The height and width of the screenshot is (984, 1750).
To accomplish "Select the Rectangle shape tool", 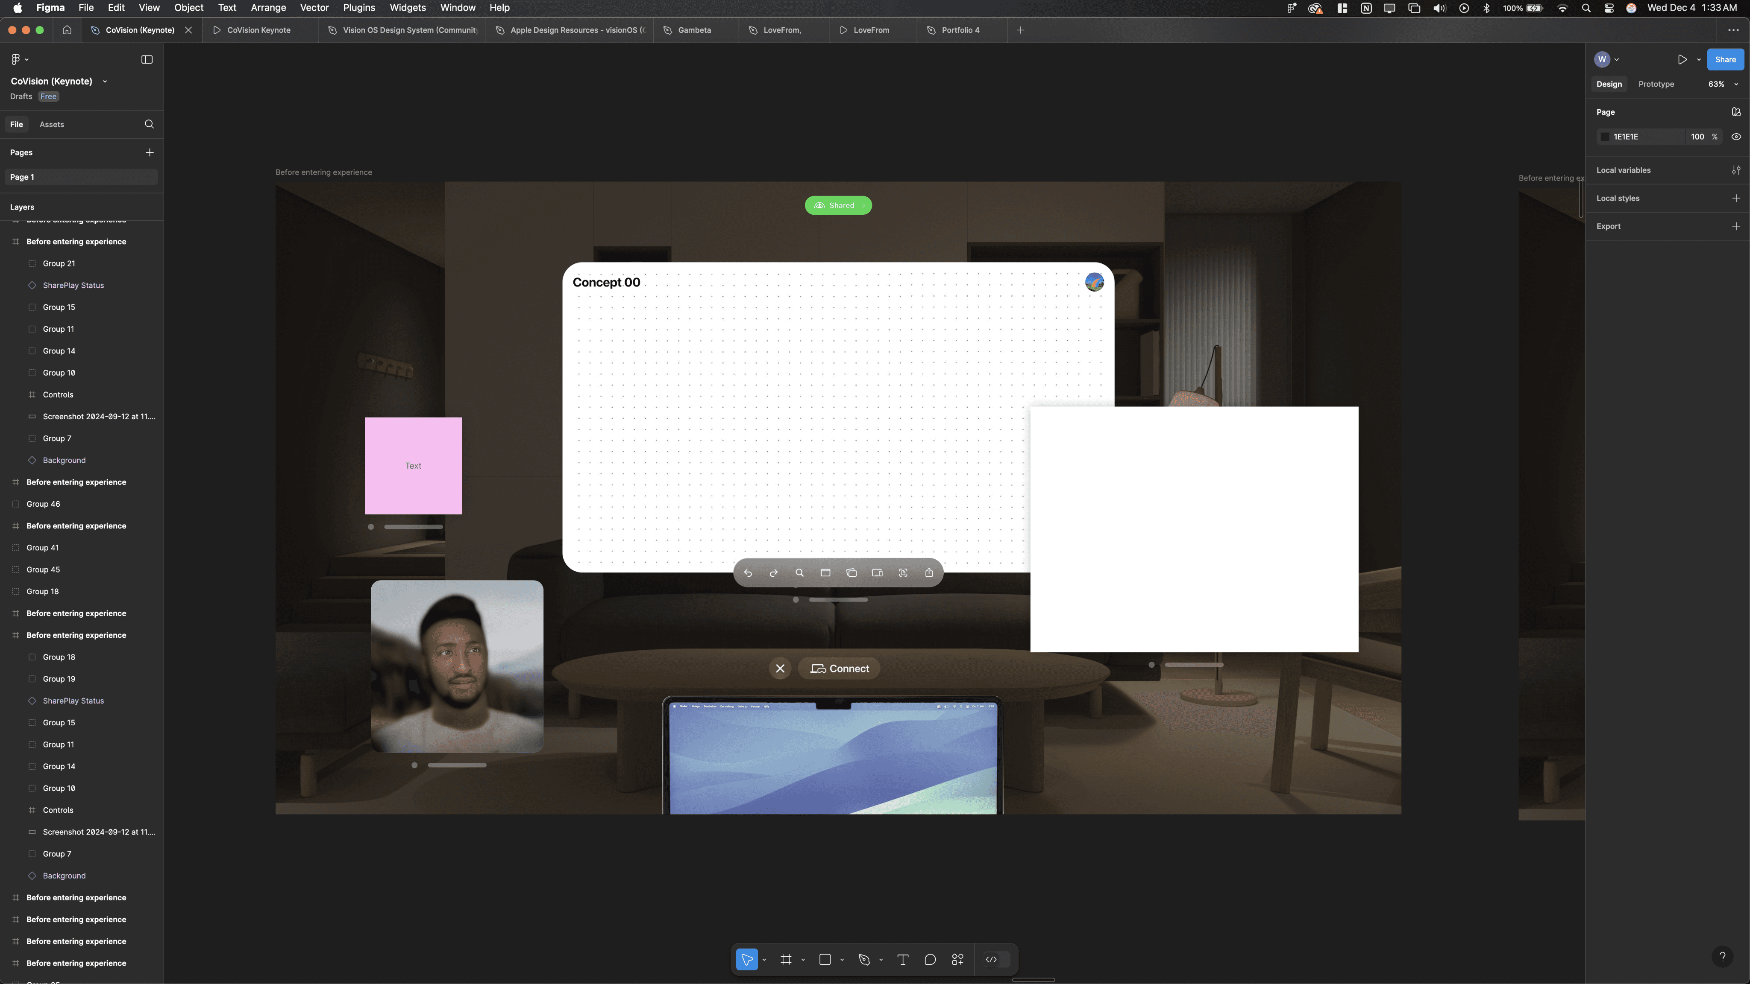I will (825, 959).
